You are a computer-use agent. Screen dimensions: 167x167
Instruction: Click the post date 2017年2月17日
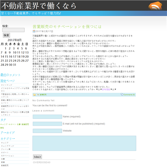pos(45,32)
